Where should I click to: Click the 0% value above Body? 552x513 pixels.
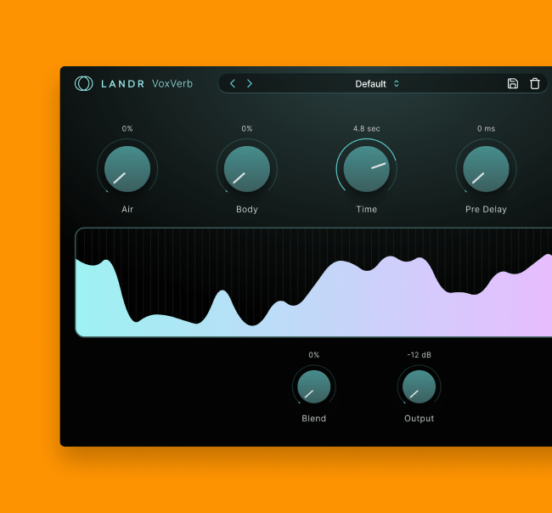click(x=247, y=128)
